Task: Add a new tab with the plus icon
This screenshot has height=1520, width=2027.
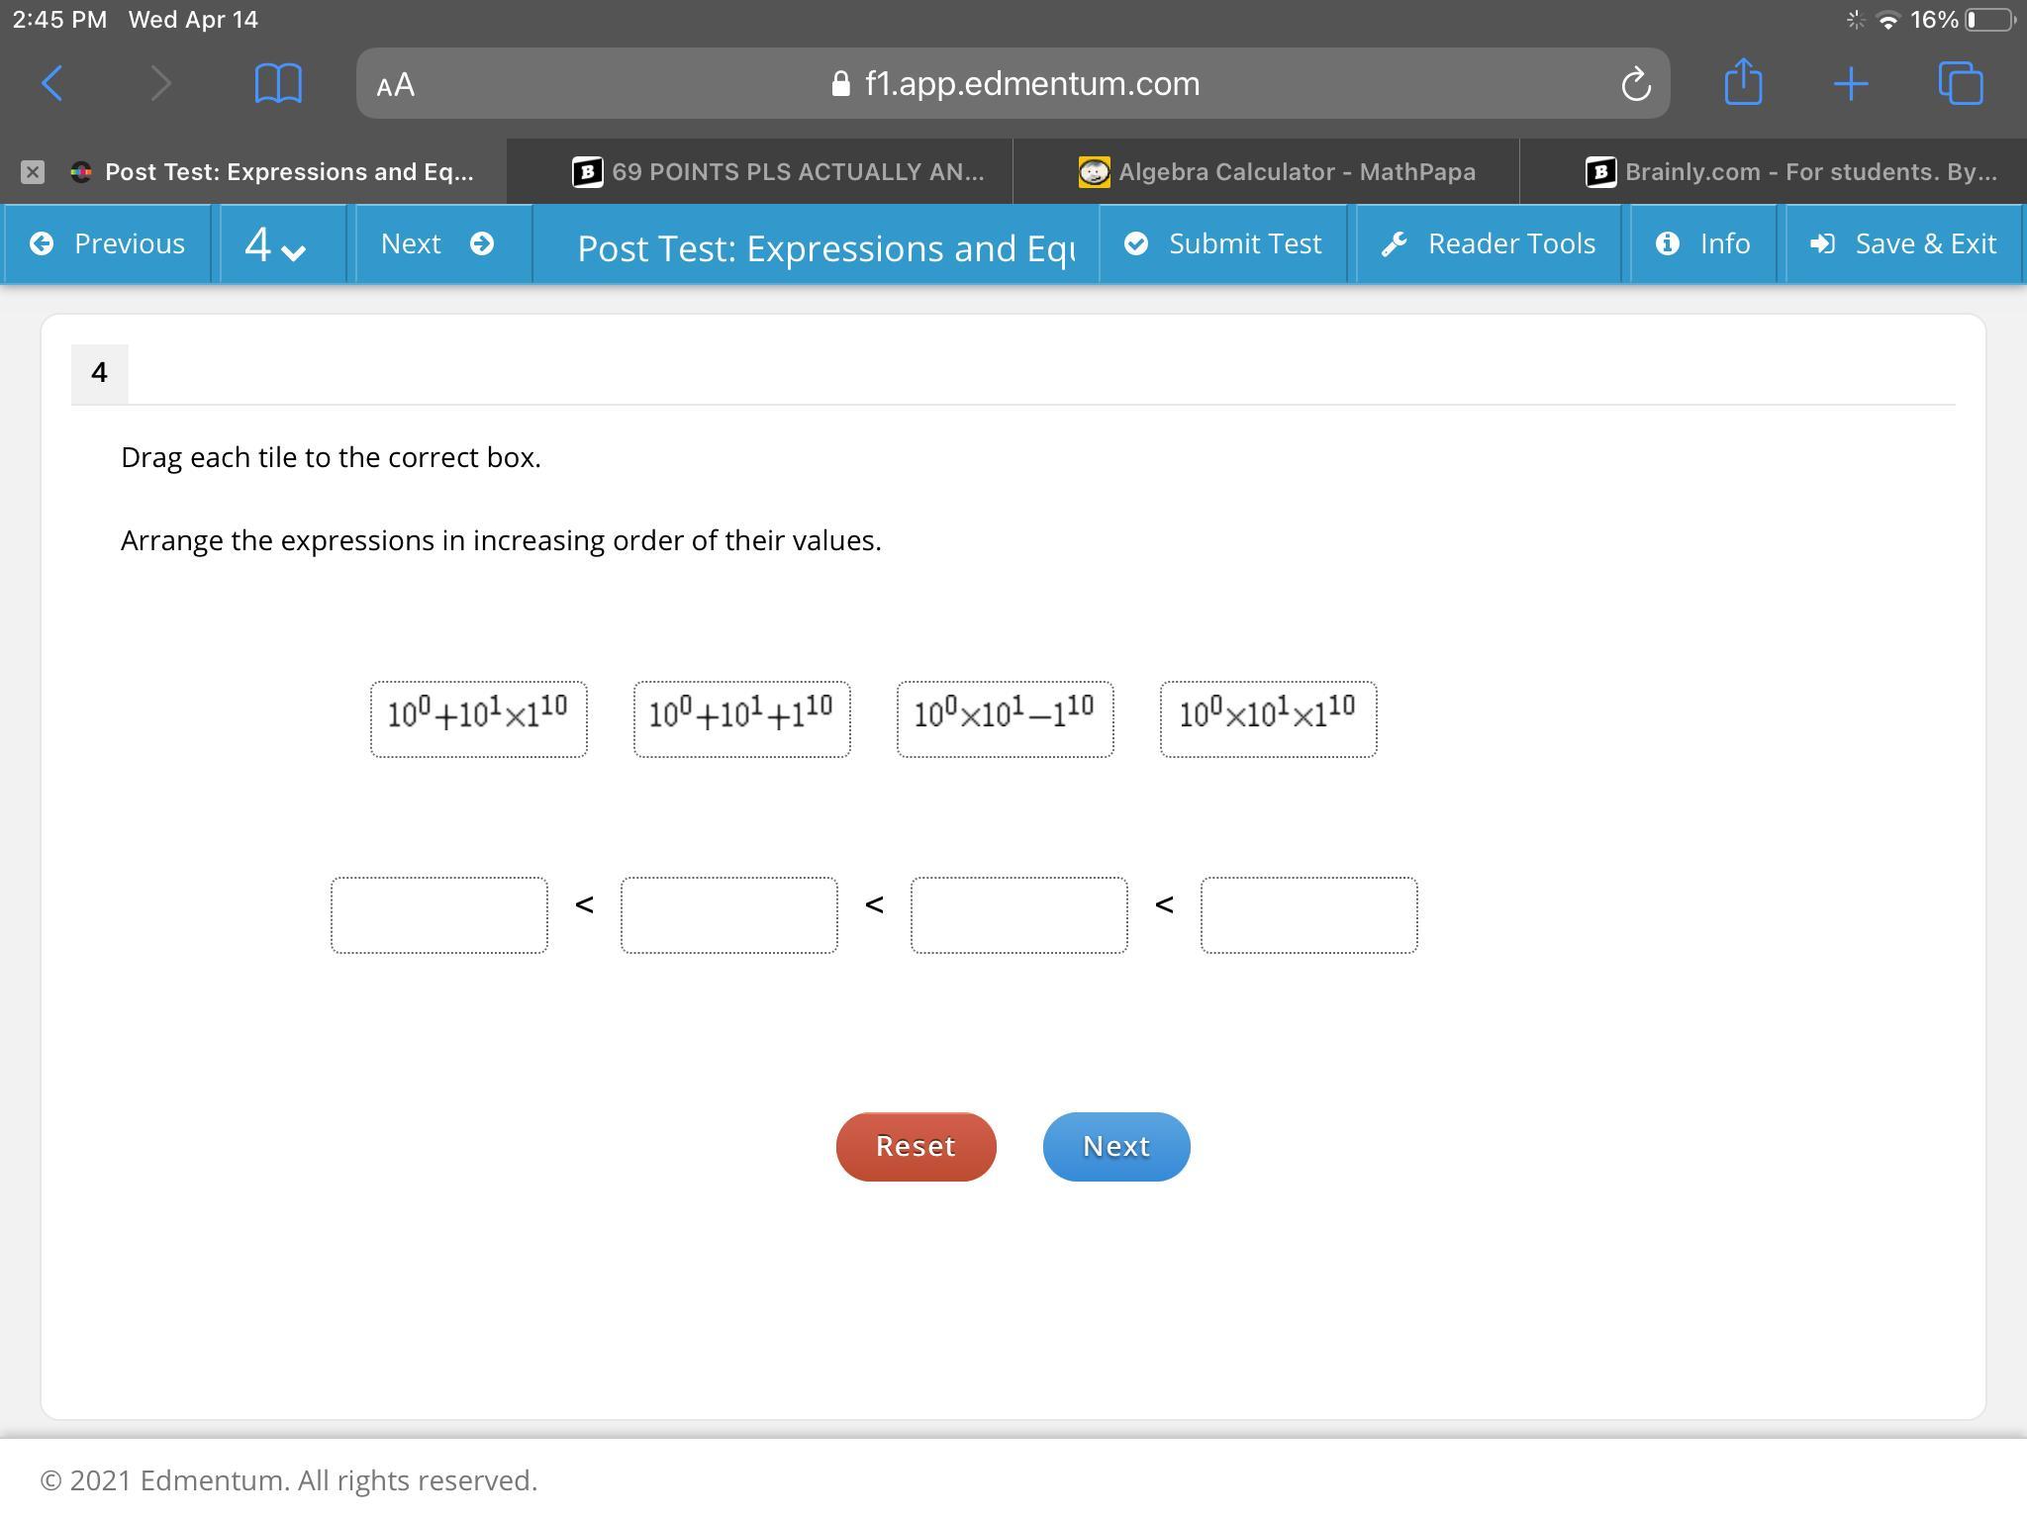Action: (1850, 84)
